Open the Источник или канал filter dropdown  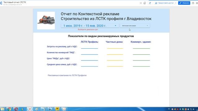(x=135, y=26)
